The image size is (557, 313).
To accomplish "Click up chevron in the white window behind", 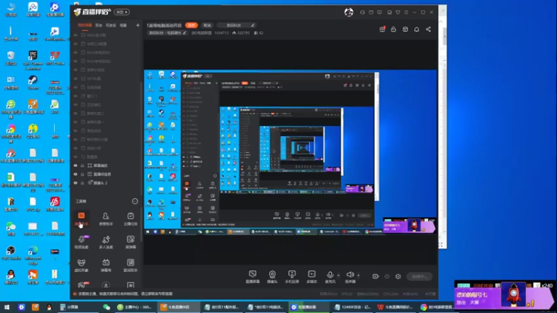I will click(x=441, y=22).
